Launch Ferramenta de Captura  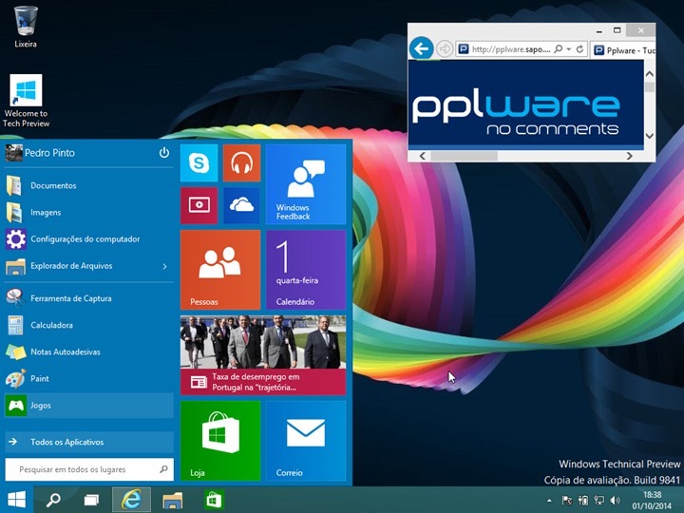[x=89, y=298]
